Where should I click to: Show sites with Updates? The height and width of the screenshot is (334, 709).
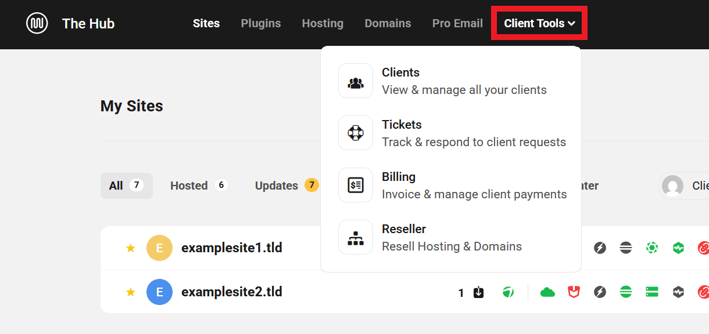(x=287, y=186)
